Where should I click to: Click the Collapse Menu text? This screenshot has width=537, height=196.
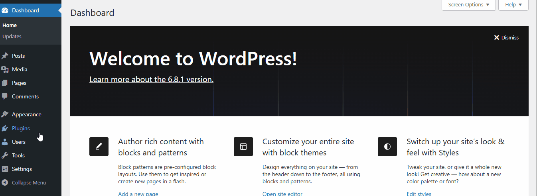click(x=29, y=182)
